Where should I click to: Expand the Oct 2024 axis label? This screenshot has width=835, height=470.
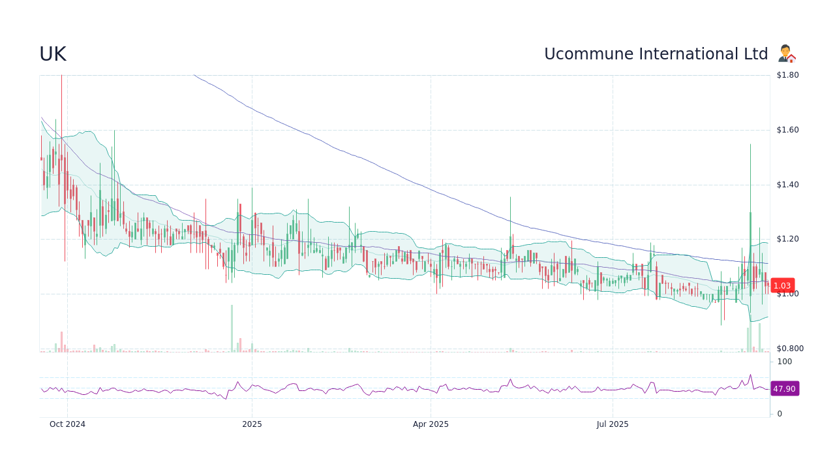click(x=67, y=424)
